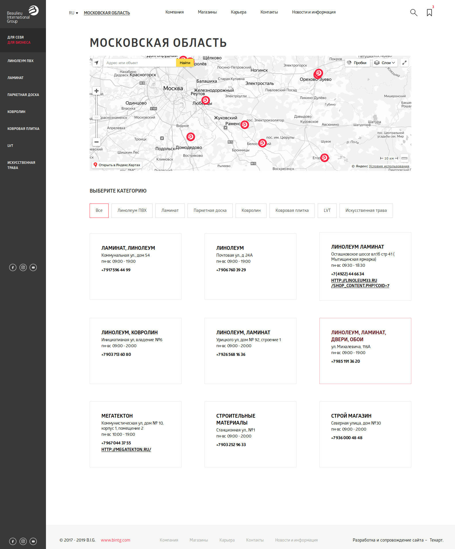455x549 pixels.
Task: Click the store marker near Белоозёрский
Action: [262, 143]
